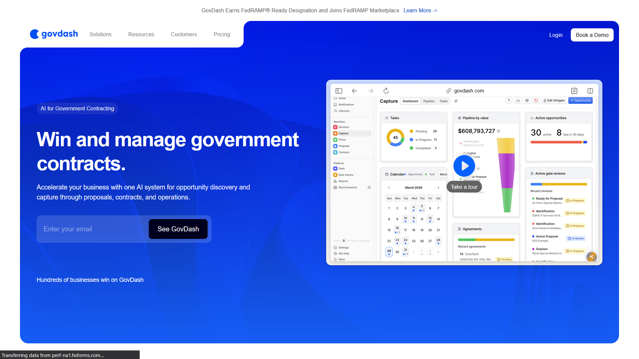The height and width of the screenshot is (359, 639).
Task: Click the Enter your email field
Action: point(93,229)
